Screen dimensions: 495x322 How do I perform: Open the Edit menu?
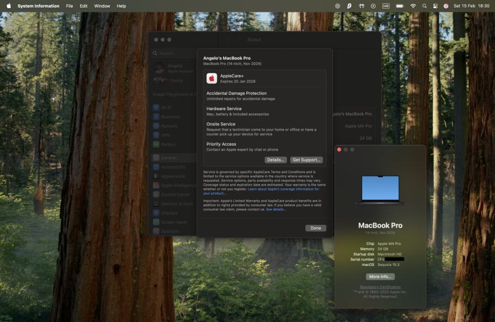point(83,6)
